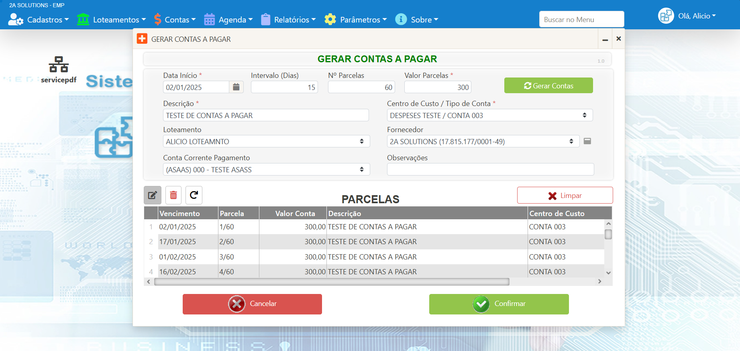740x351 pixels.
Task: Open the Cadastros menu
Action: click(x=39, y=20)
